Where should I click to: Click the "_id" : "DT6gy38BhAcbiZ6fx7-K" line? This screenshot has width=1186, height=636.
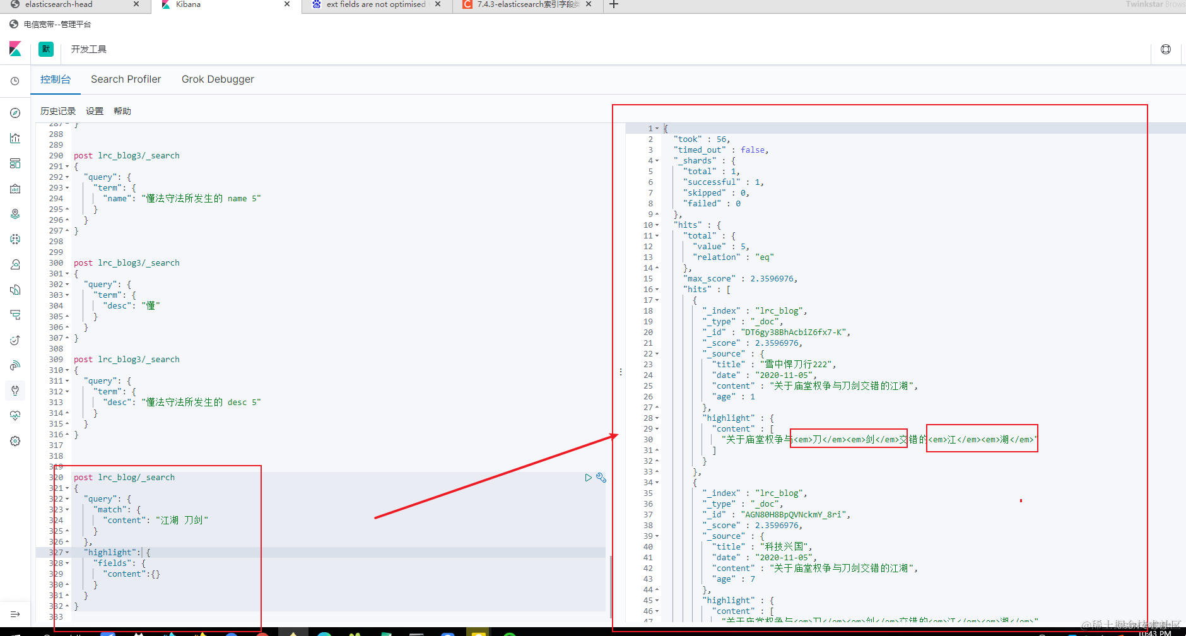[x=776, y=333]
